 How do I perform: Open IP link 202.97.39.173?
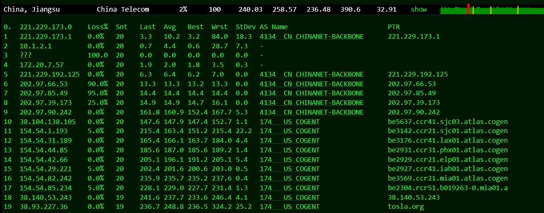point(46,103)
